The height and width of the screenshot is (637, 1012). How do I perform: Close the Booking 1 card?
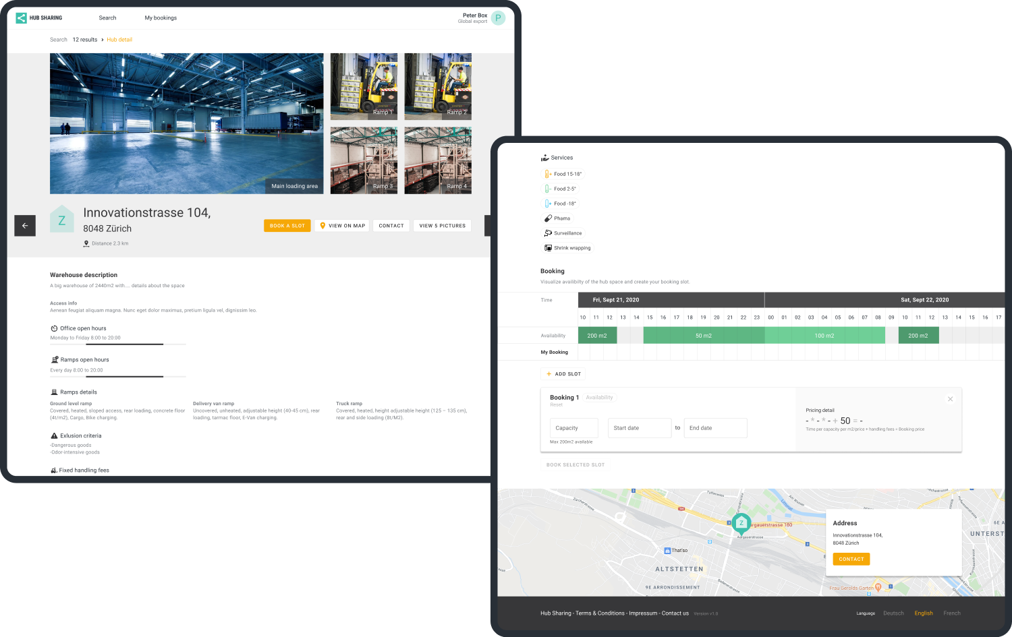[950, 399]
